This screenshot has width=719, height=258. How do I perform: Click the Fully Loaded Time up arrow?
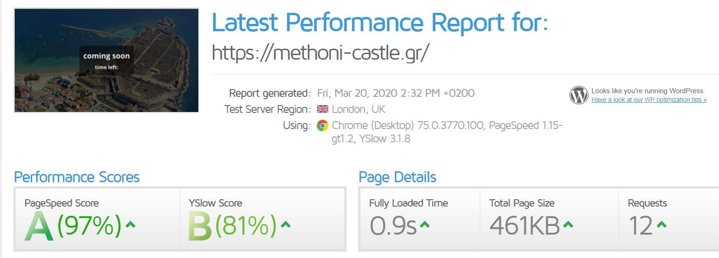click(425, 224)
